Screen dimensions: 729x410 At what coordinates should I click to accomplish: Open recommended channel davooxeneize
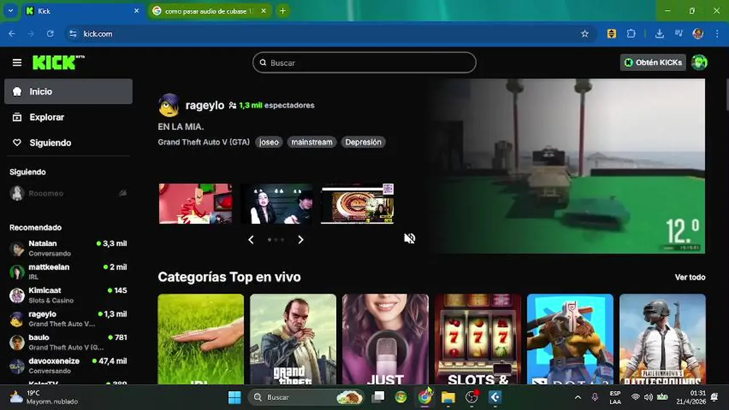click(x=68, y=366)
